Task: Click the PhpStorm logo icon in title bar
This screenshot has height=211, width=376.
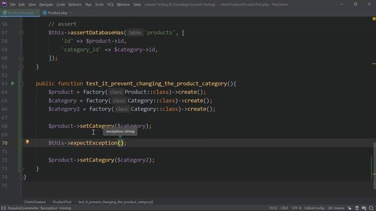Action: coord(4,4)
